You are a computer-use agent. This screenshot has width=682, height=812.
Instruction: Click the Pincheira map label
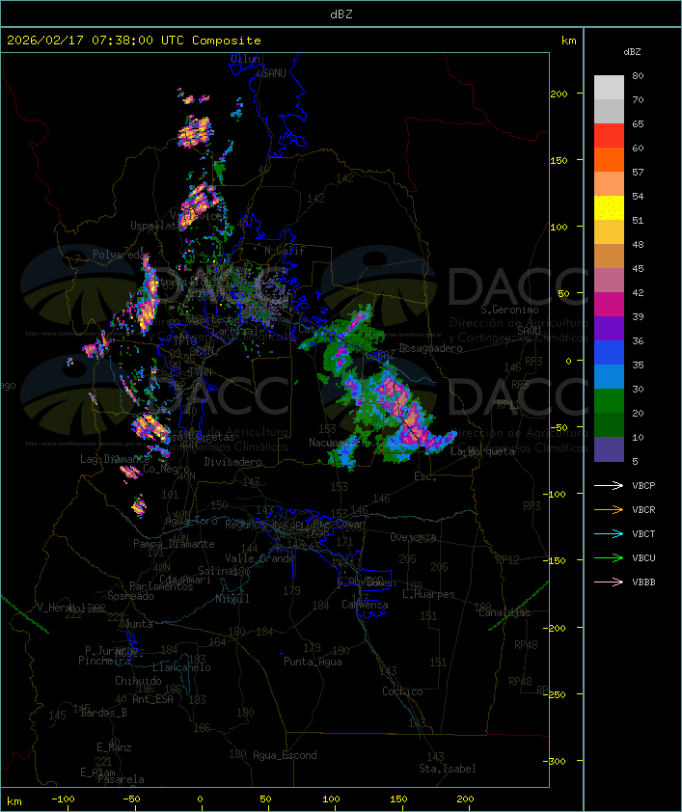(x=104, y=661)
